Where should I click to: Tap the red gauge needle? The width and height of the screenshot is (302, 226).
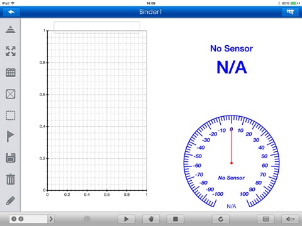click(x=232, y=146)
